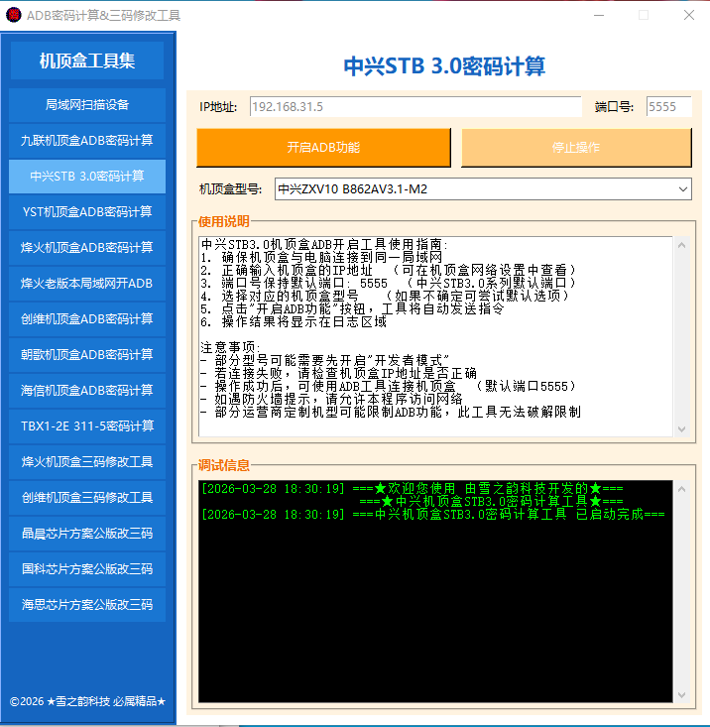Focus the 端口号 input field
Image resolution: width=710 pixels, height=727 pixels.
668,107
